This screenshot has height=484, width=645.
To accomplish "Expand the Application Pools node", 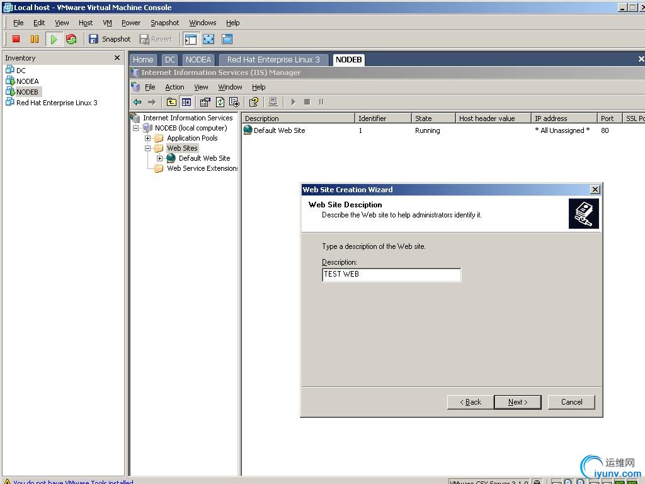I will (x=147, y=138).
